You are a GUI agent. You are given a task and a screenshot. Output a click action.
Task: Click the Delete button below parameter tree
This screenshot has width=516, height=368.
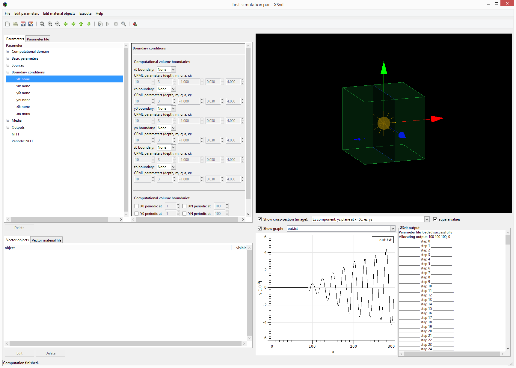[x=19, y=228]
